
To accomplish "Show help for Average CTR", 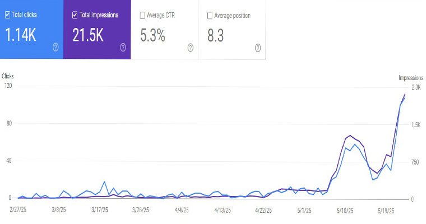I will tap(191, 48).
